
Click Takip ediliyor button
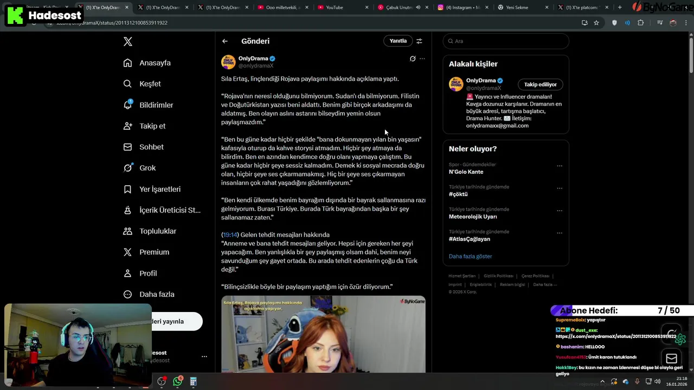tap(541, 84)
